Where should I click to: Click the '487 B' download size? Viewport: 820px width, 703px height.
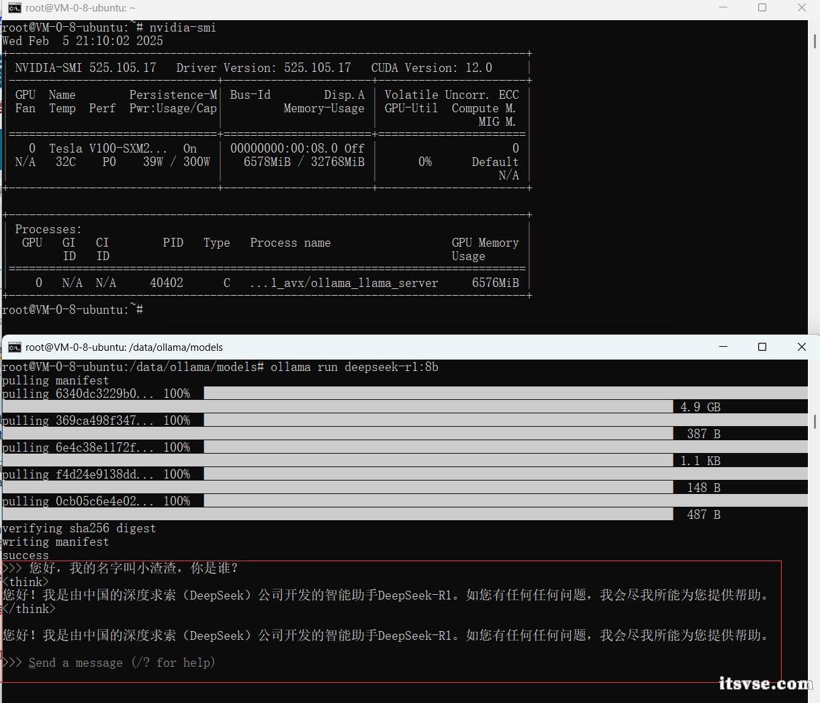[703, 515]
